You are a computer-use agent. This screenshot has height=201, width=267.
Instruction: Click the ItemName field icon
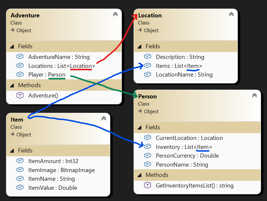pos(20,178)
